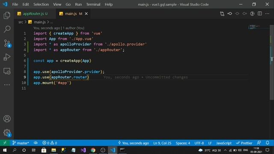The width and height of the screenshot is (274, 154).
Task: Expand the breadcrumb ellipsis symbol
Action: click(51, 22)
